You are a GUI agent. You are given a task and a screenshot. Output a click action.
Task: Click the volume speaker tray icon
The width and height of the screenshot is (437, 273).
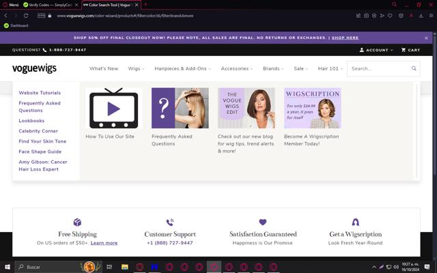(396, 267)
